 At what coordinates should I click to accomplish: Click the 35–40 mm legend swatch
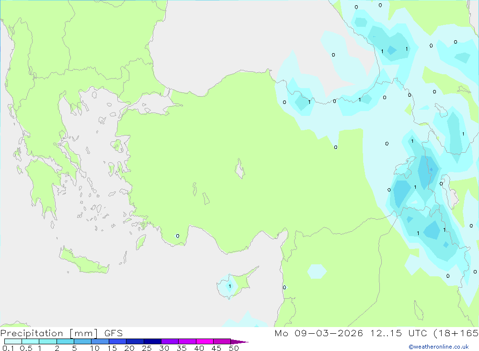[x=187, y=341]
